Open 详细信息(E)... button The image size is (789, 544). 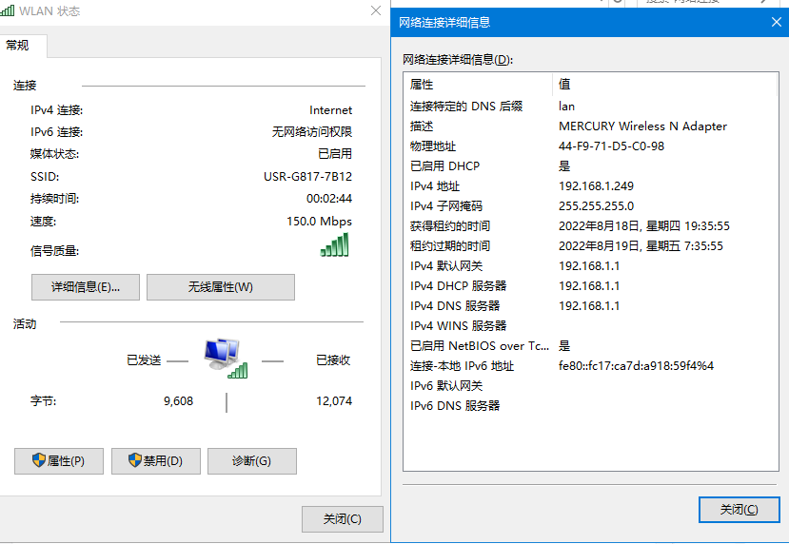[x=86, y=287]
